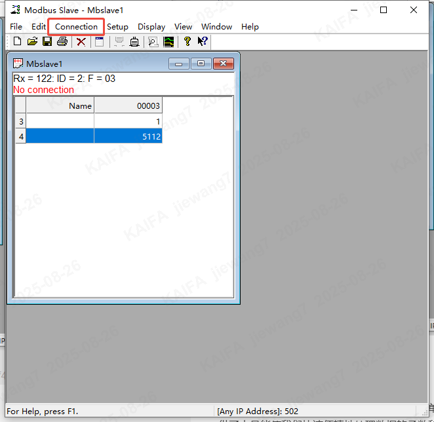The width and height of the screenshot is (434, 422).
Task: Click the Name column header
Action: point(60,105)
